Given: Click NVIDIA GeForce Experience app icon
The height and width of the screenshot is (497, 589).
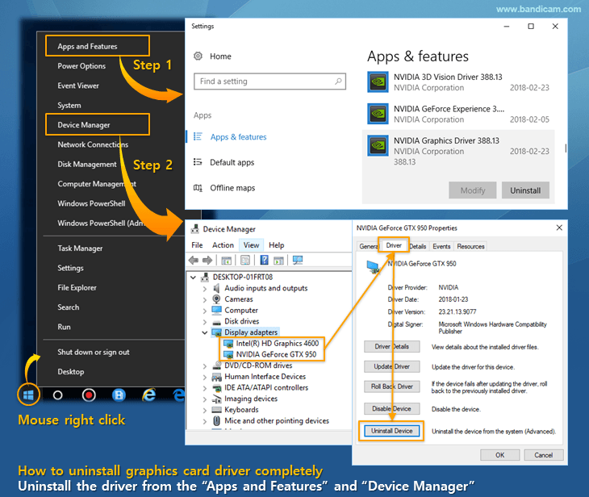Looking at the screenshot, I should (x=378, y=114).
